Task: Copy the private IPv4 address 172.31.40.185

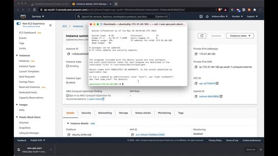Action: point(196,54)
